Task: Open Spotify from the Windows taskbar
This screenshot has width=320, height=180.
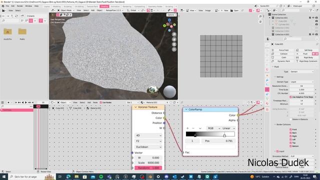Action: [101, 176]
